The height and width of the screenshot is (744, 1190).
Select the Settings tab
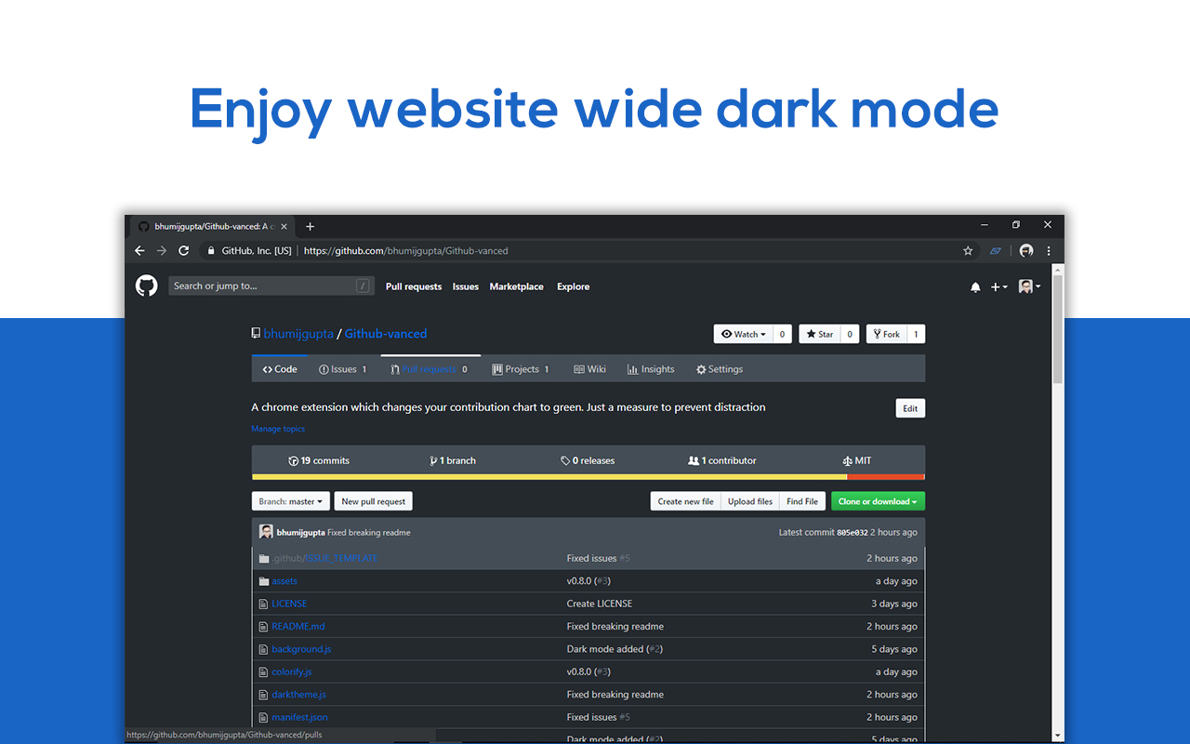[x=720, y=369]
